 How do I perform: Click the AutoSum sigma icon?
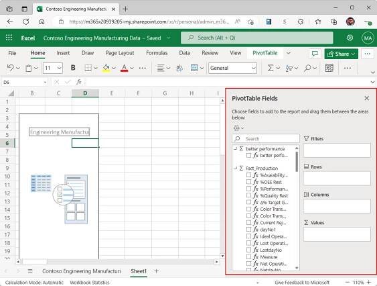(271, 68)
